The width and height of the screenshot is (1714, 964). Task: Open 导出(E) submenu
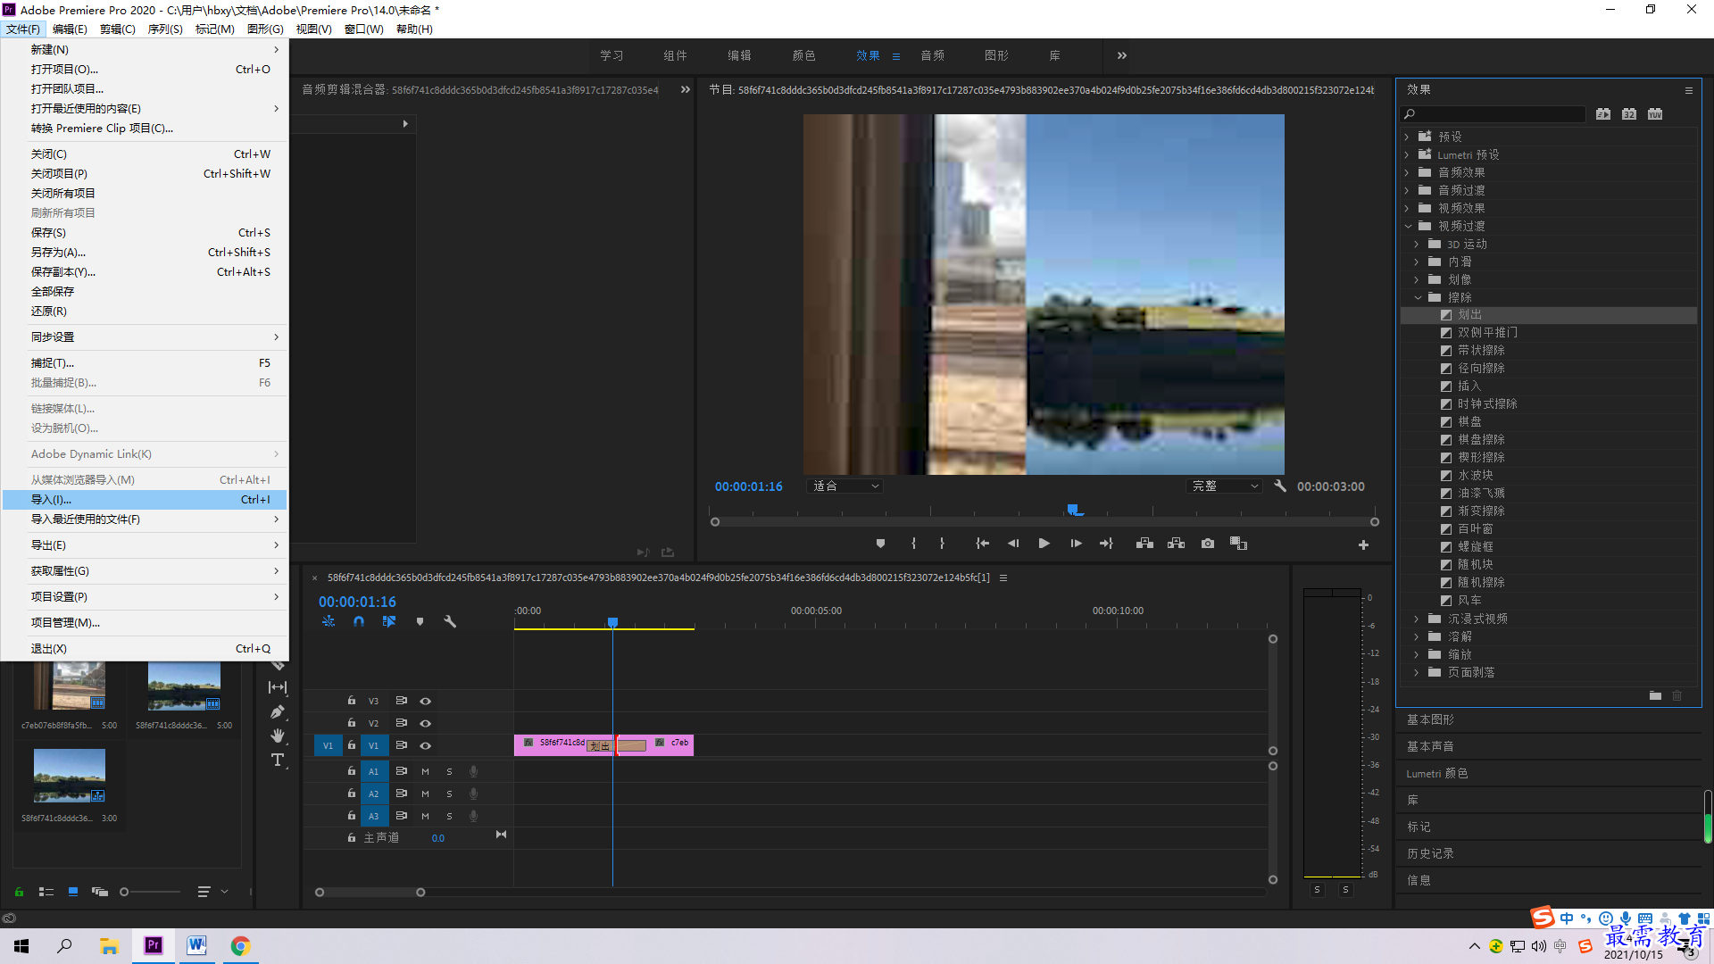pyautogui.click(x=145, y=545)
